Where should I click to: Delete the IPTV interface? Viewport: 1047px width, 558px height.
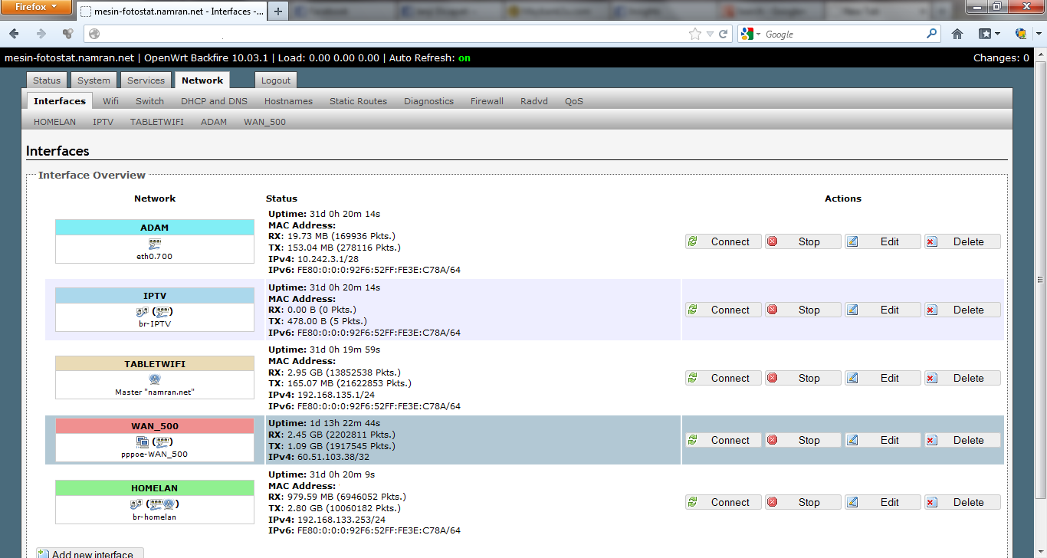point(962,310)
